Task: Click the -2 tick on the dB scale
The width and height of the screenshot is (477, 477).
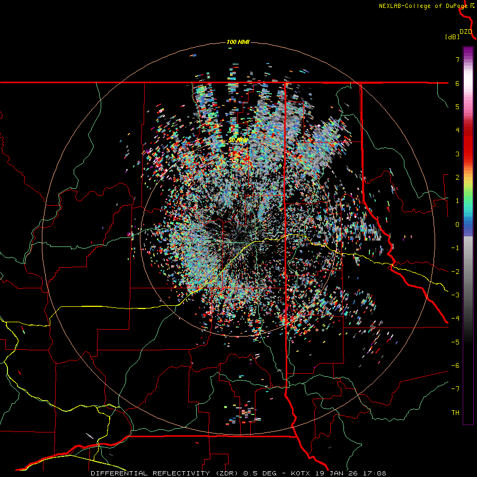Action: pos(455,271)
